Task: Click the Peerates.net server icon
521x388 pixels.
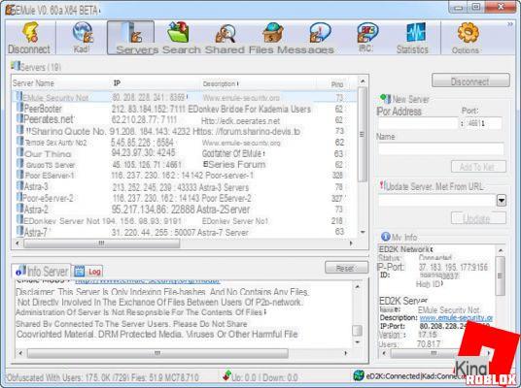Action: tap(19, 118)
